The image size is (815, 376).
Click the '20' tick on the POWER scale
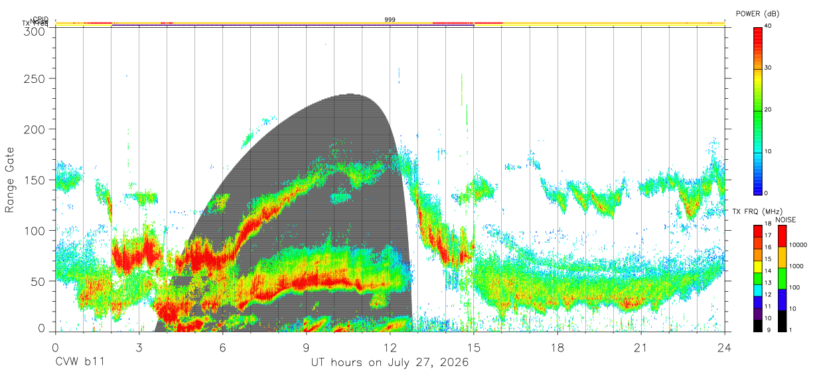(x=769, y=109)
